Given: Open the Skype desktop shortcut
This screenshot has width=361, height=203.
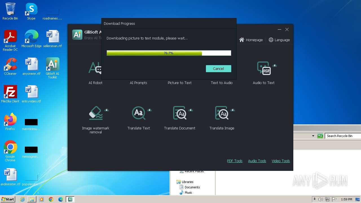Looking at the screenshot, I should pos(31,12).
